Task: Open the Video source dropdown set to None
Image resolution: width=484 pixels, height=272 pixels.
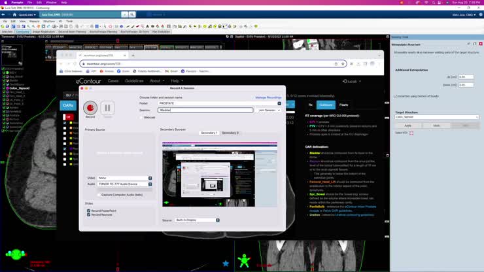Action: click(x=124, y=178)
